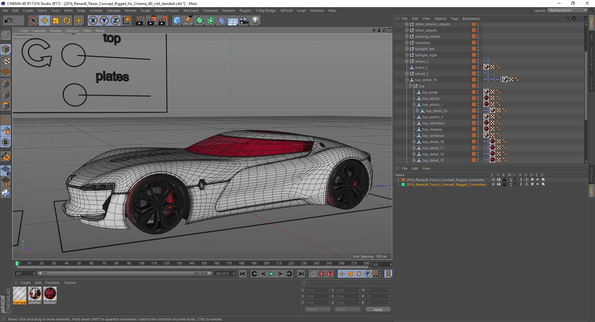Add a Cube primitive object
595x322 pixels.
click(x=177, y=21)
